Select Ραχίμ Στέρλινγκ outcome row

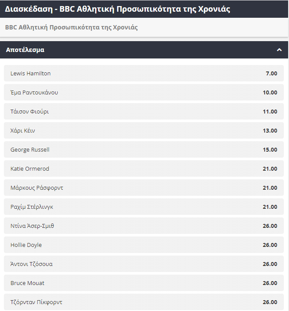[144, 207]
